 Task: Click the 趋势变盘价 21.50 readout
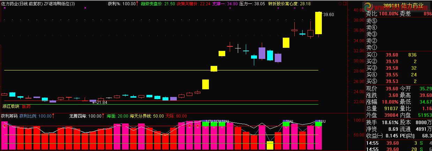click(158, 3)
